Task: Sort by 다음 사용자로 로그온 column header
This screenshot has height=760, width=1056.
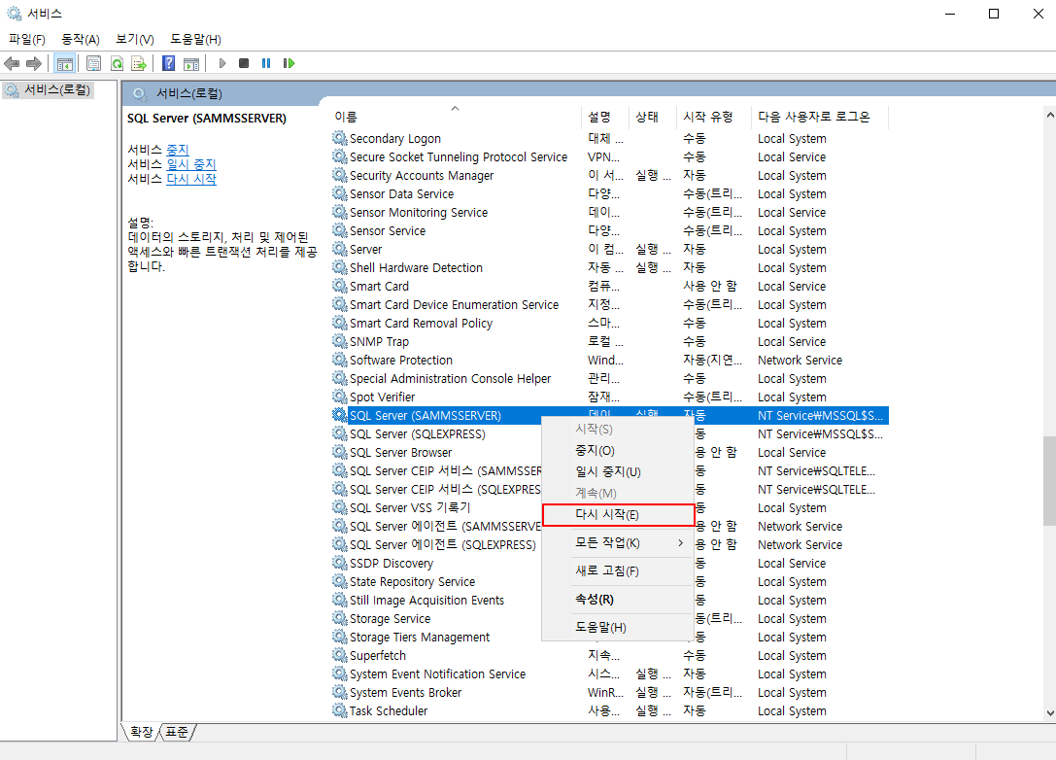Action: [820, 117]
